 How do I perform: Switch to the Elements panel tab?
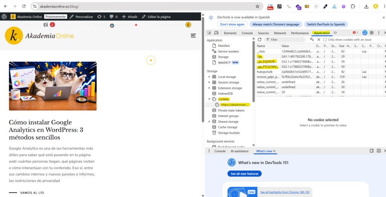coord(230,33)
